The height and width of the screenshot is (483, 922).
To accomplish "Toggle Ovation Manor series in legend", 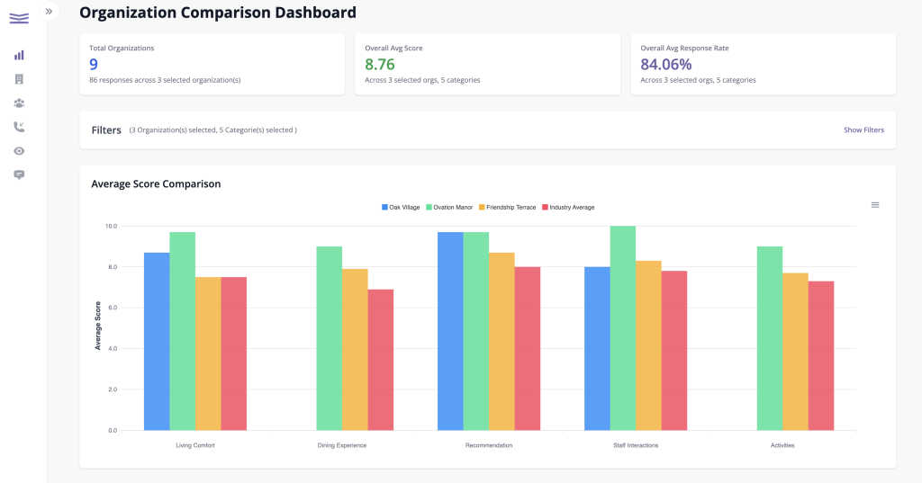I will 449,207.
